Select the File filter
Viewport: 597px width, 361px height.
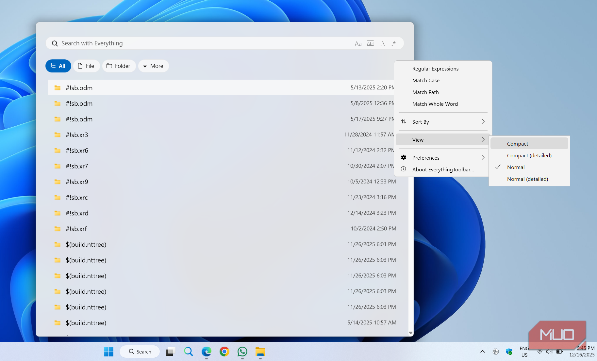(86, 66)
